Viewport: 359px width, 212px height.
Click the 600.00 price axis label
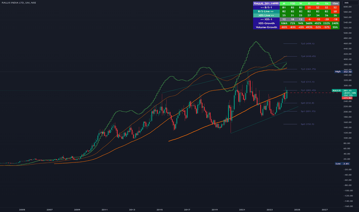pyautogui.click(x=347, y=7)
